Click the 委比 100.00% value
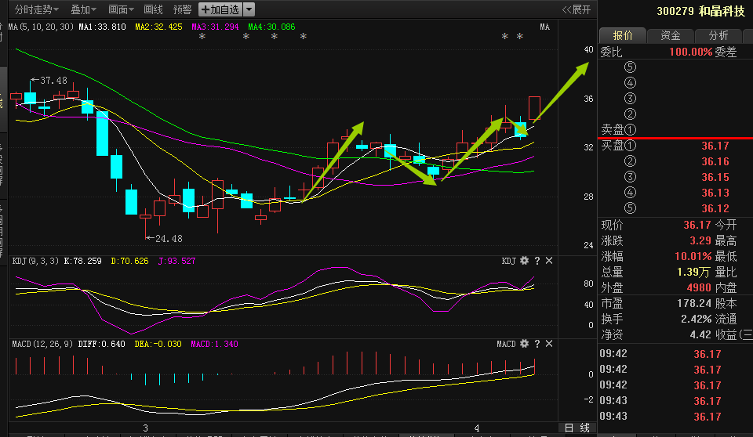This screenshot has height=437, width=753. point(690,52)
